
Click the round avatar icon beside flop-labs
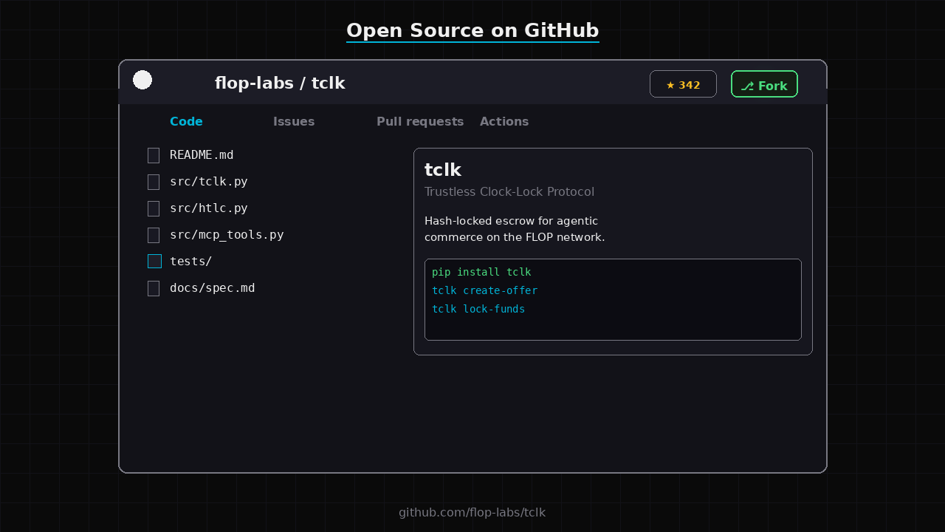point(142,80)
